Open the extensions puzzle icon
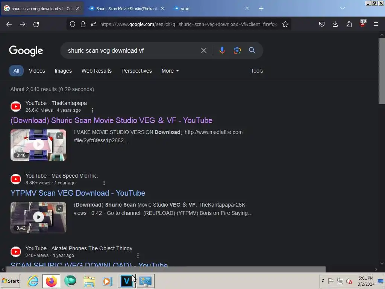Viewport: 385px width, 289px height. click(349, 24)
